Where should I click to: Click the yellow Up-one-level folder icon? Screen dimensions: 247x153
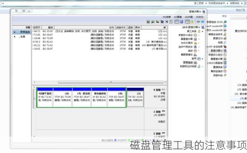tap(192, 22)
